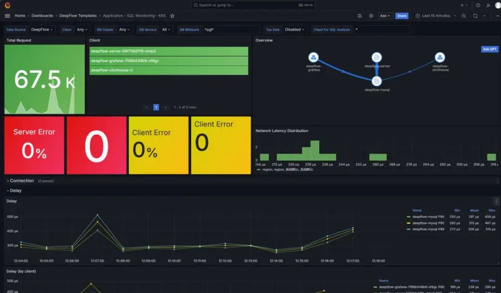This screenshot has height=293, width=501.
Task: Open the Data Source DeepFlow dropdown
Action: pos(42,29)
